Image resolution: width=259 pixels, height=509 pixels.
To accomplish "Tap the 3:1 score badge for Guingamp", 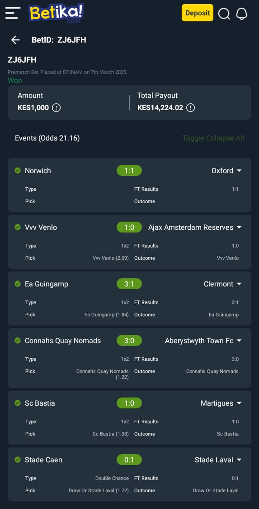I will point(129,284).
